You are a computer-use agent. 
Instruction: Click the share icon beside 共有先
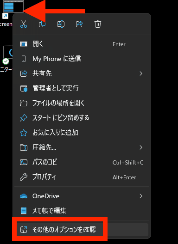[24, 73]
